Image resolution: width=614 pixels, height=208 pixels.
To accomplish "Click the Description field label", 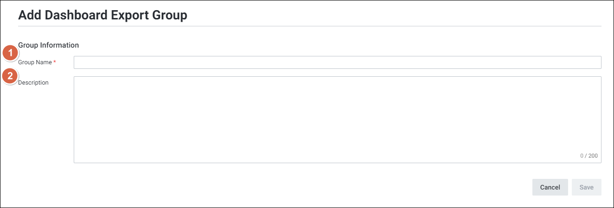I will click(33, 83).
